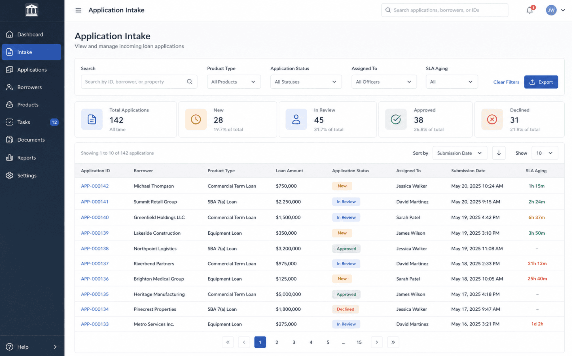Go to next page chevron

tap(377, 342)
